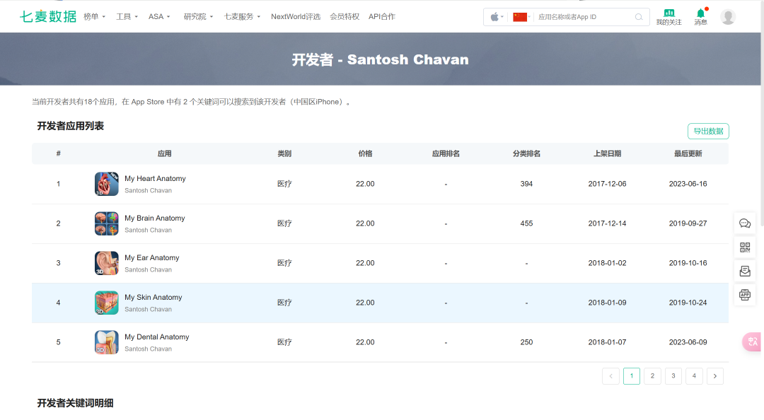Open the APP download sidebar icon
Screen dimensions: 764x420
pos(745,295)
